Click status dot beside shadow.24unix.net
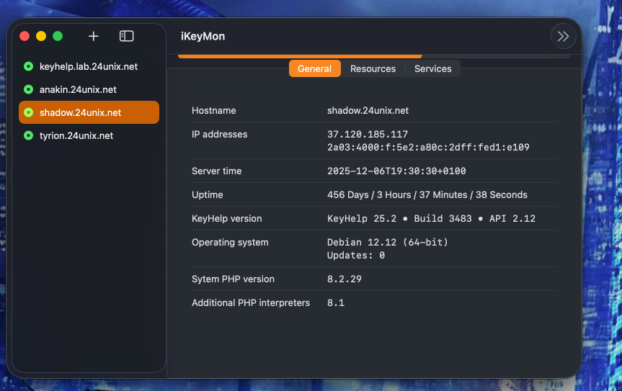 click(x=28, y=112)
